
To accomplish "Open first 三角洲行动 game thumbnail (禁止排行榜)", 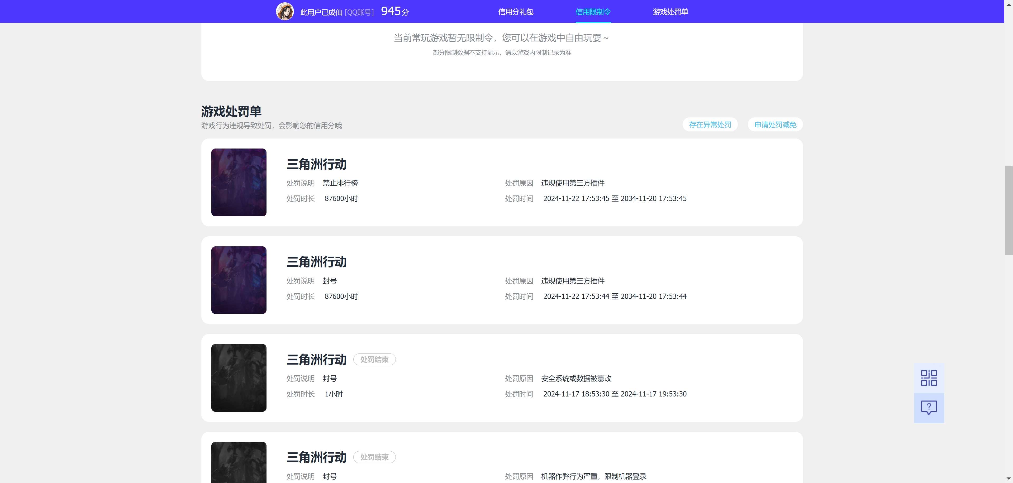I will (239, 182).
